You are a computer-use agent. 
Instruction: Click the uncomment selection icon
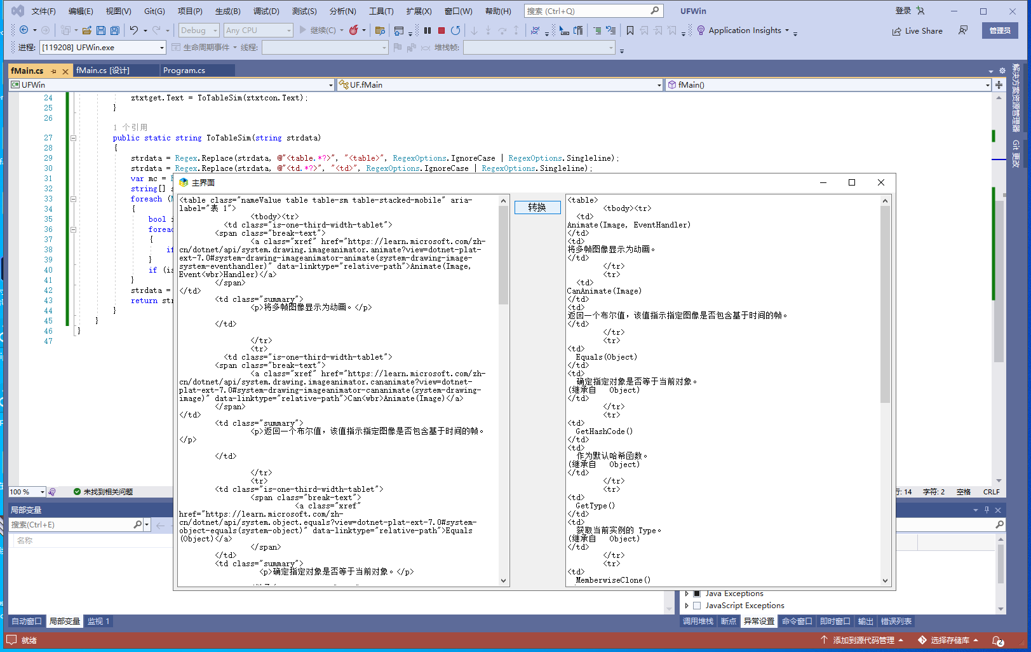click(611, 30)
